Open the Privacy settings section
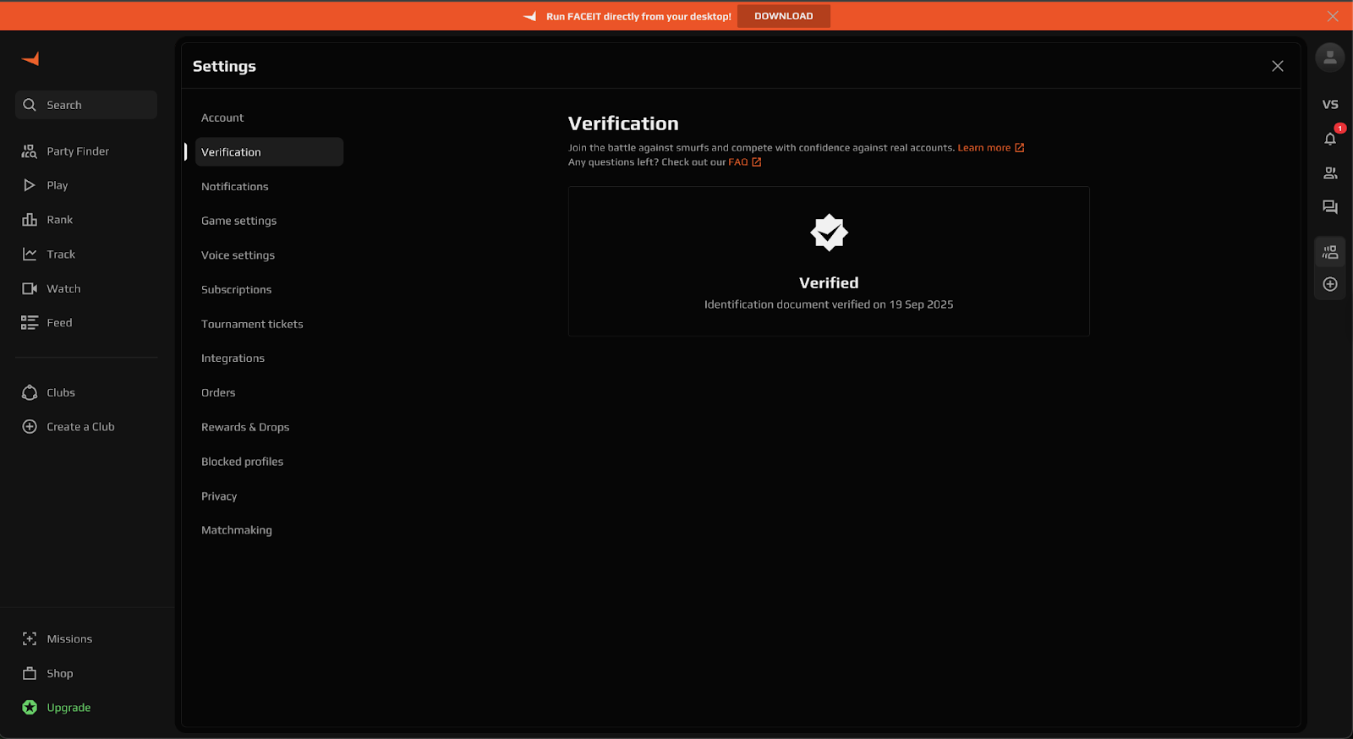 click(x=219, y=496)
